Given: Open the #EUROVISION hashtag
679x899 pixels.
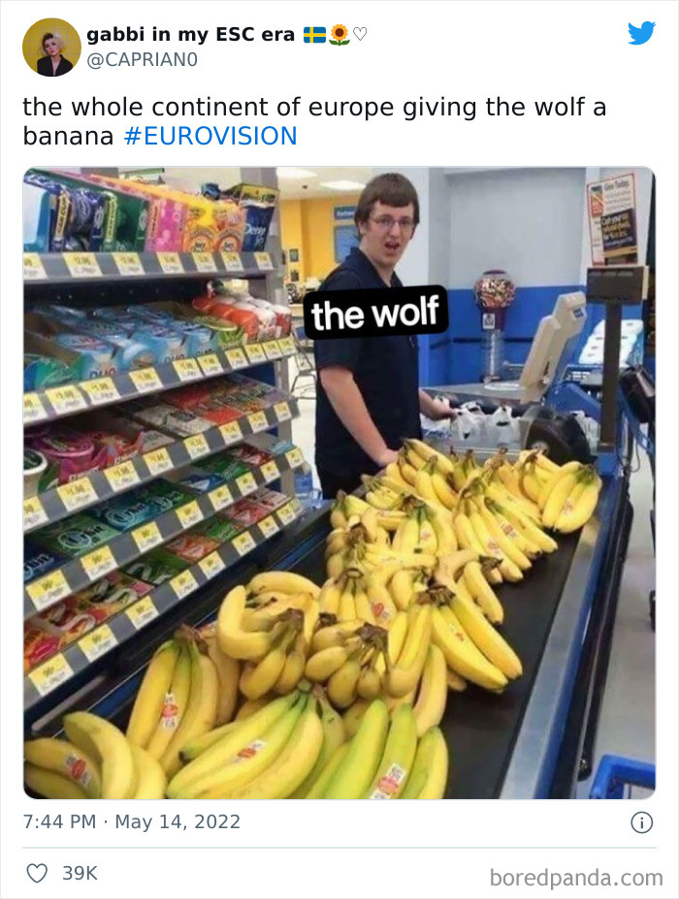Looking at the screenshot, I should click(210, 137).
